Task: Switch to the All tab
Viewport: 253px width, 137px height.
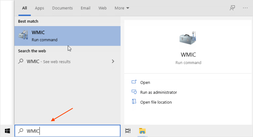Action: (x=25, y=8)
